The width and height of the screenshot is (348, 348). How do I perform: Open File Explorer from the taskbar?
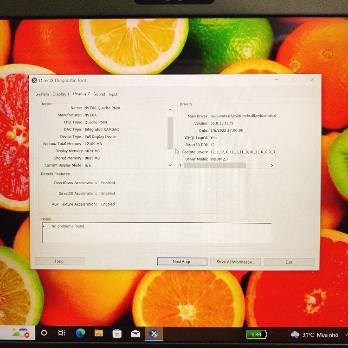click(99, 333)
